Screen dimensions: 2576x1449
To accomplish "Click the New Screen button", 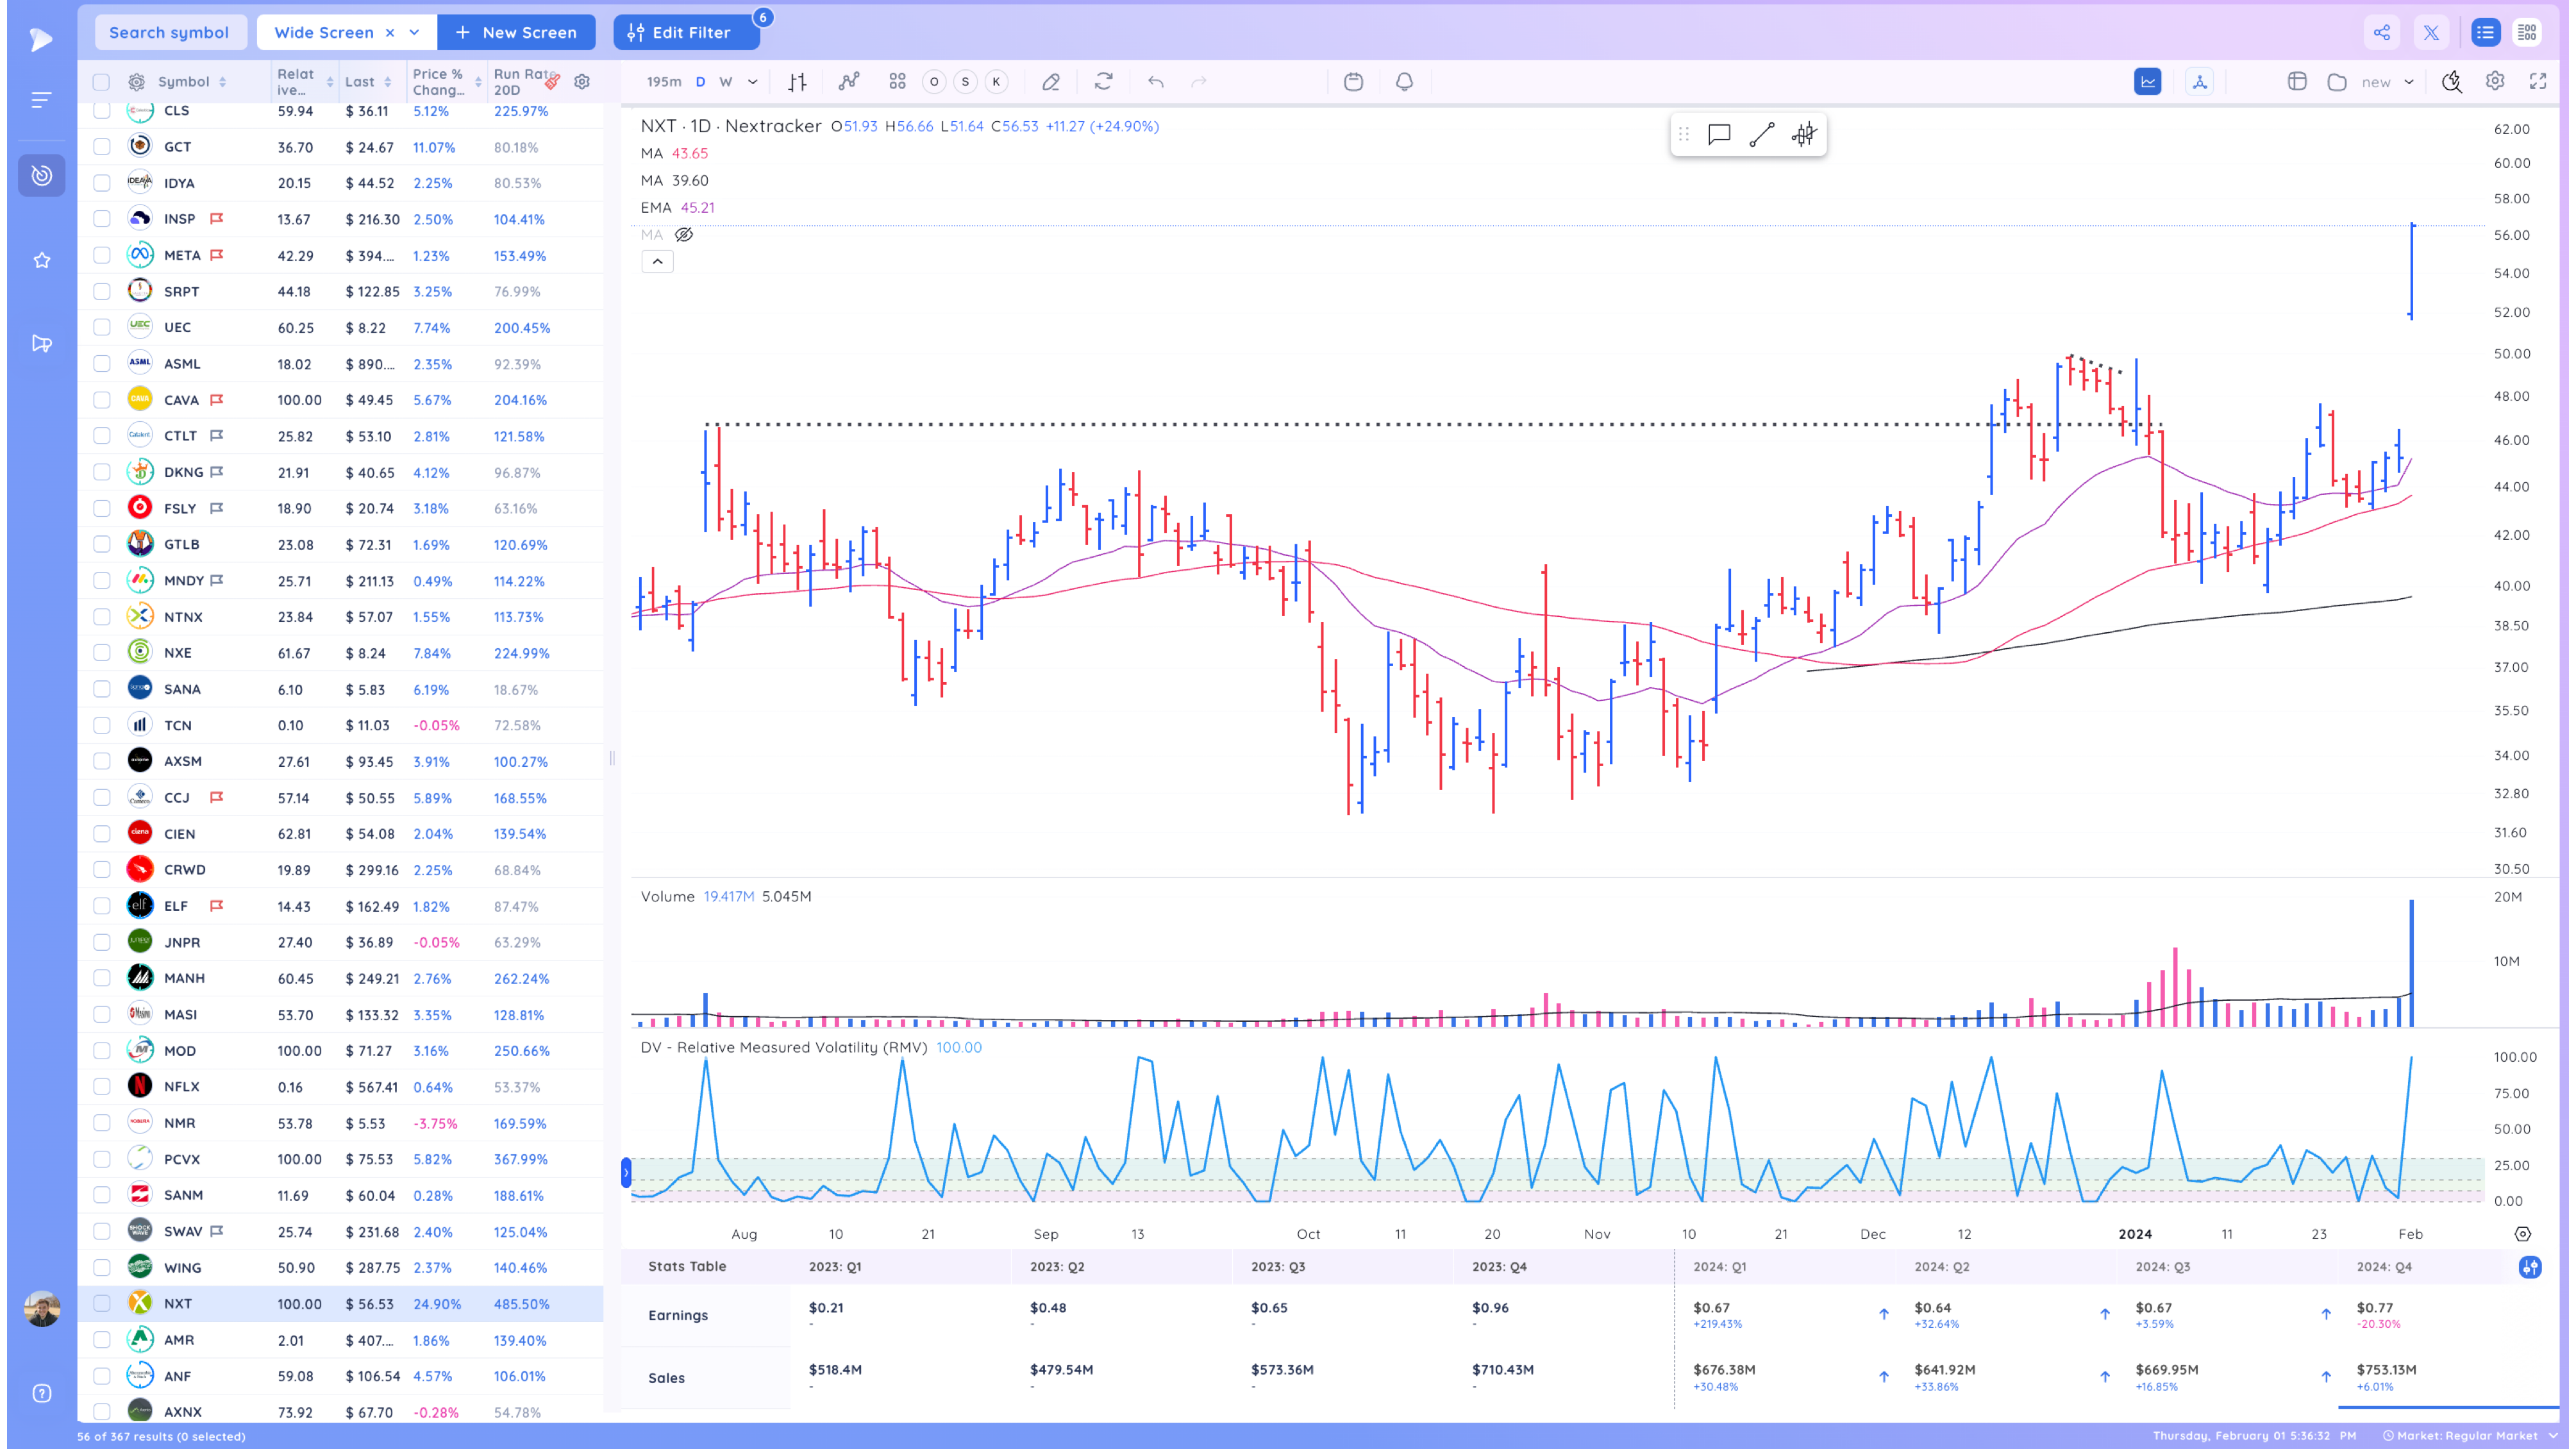I will click(516, 32).
